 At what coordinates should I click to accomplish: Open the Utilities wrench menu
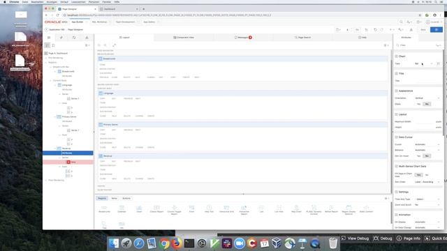(x=401, y=29)
